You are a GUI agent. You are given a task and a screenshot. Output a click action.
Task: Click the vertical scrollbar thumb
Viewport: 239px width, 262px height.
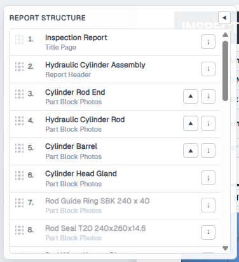coord(225,71)
